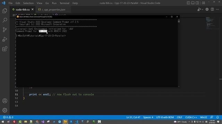Click the command prompt path line
The image size is (222, 124).
click(x=41, y=36)
